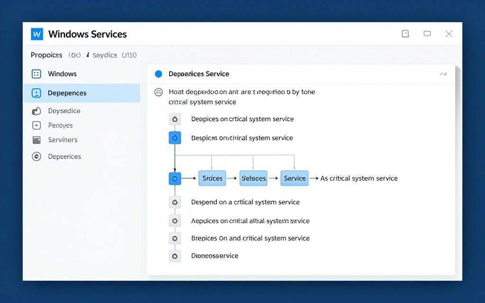Image resolution: width=485 pixels, height=303 pixels.
Task: Toggle the first dependency node marker
Action: pyautogui.click(x=175, y=119)
